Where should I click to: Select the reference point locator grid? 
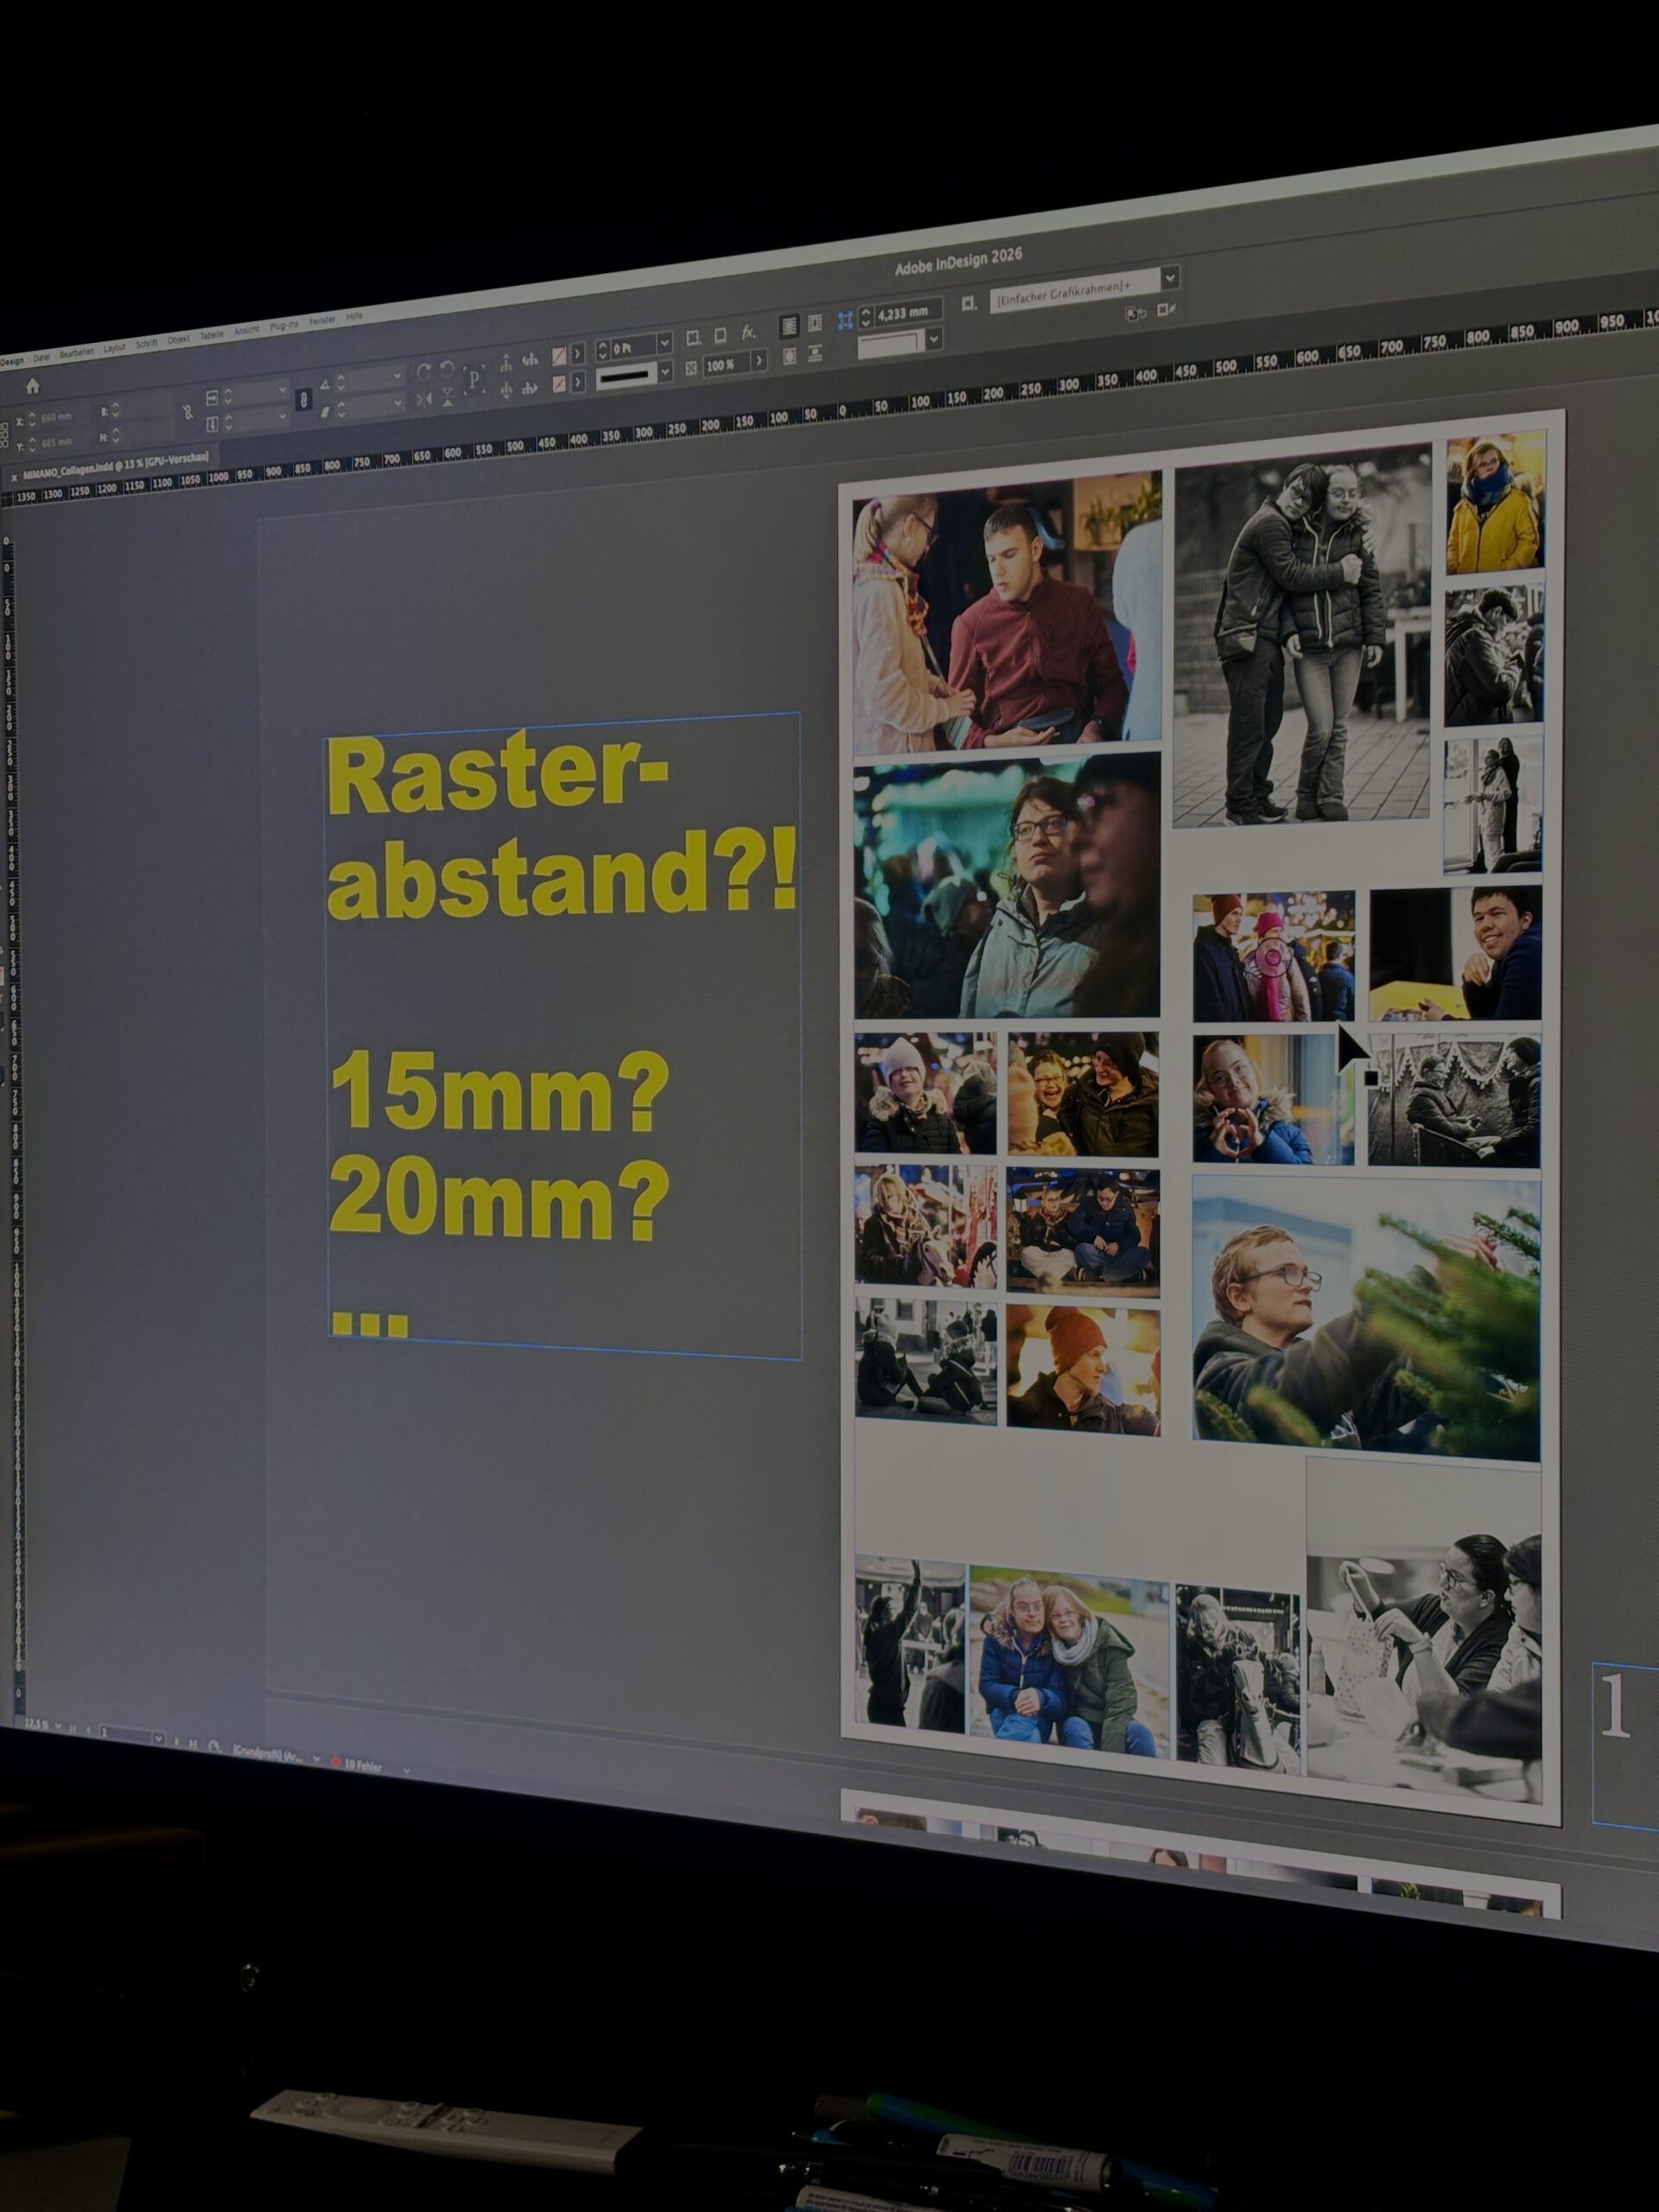(4, 435)
